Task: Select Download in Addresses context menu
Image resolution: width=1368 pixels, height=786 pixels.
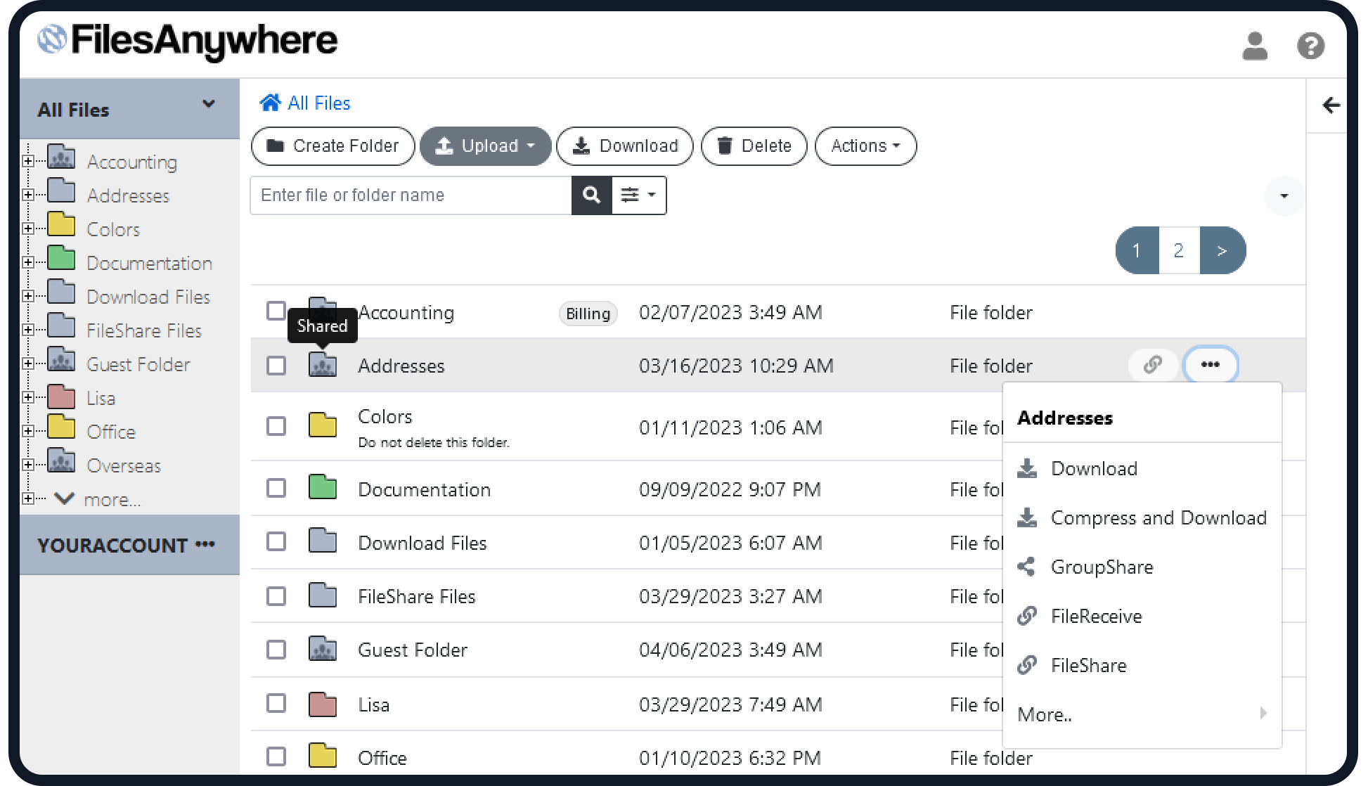Action: (x=1142, y=468)
